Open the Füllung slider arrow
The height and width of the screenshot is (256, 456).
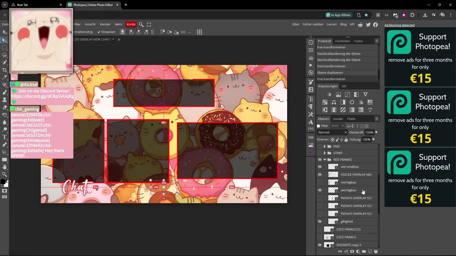tap(373, 140)
